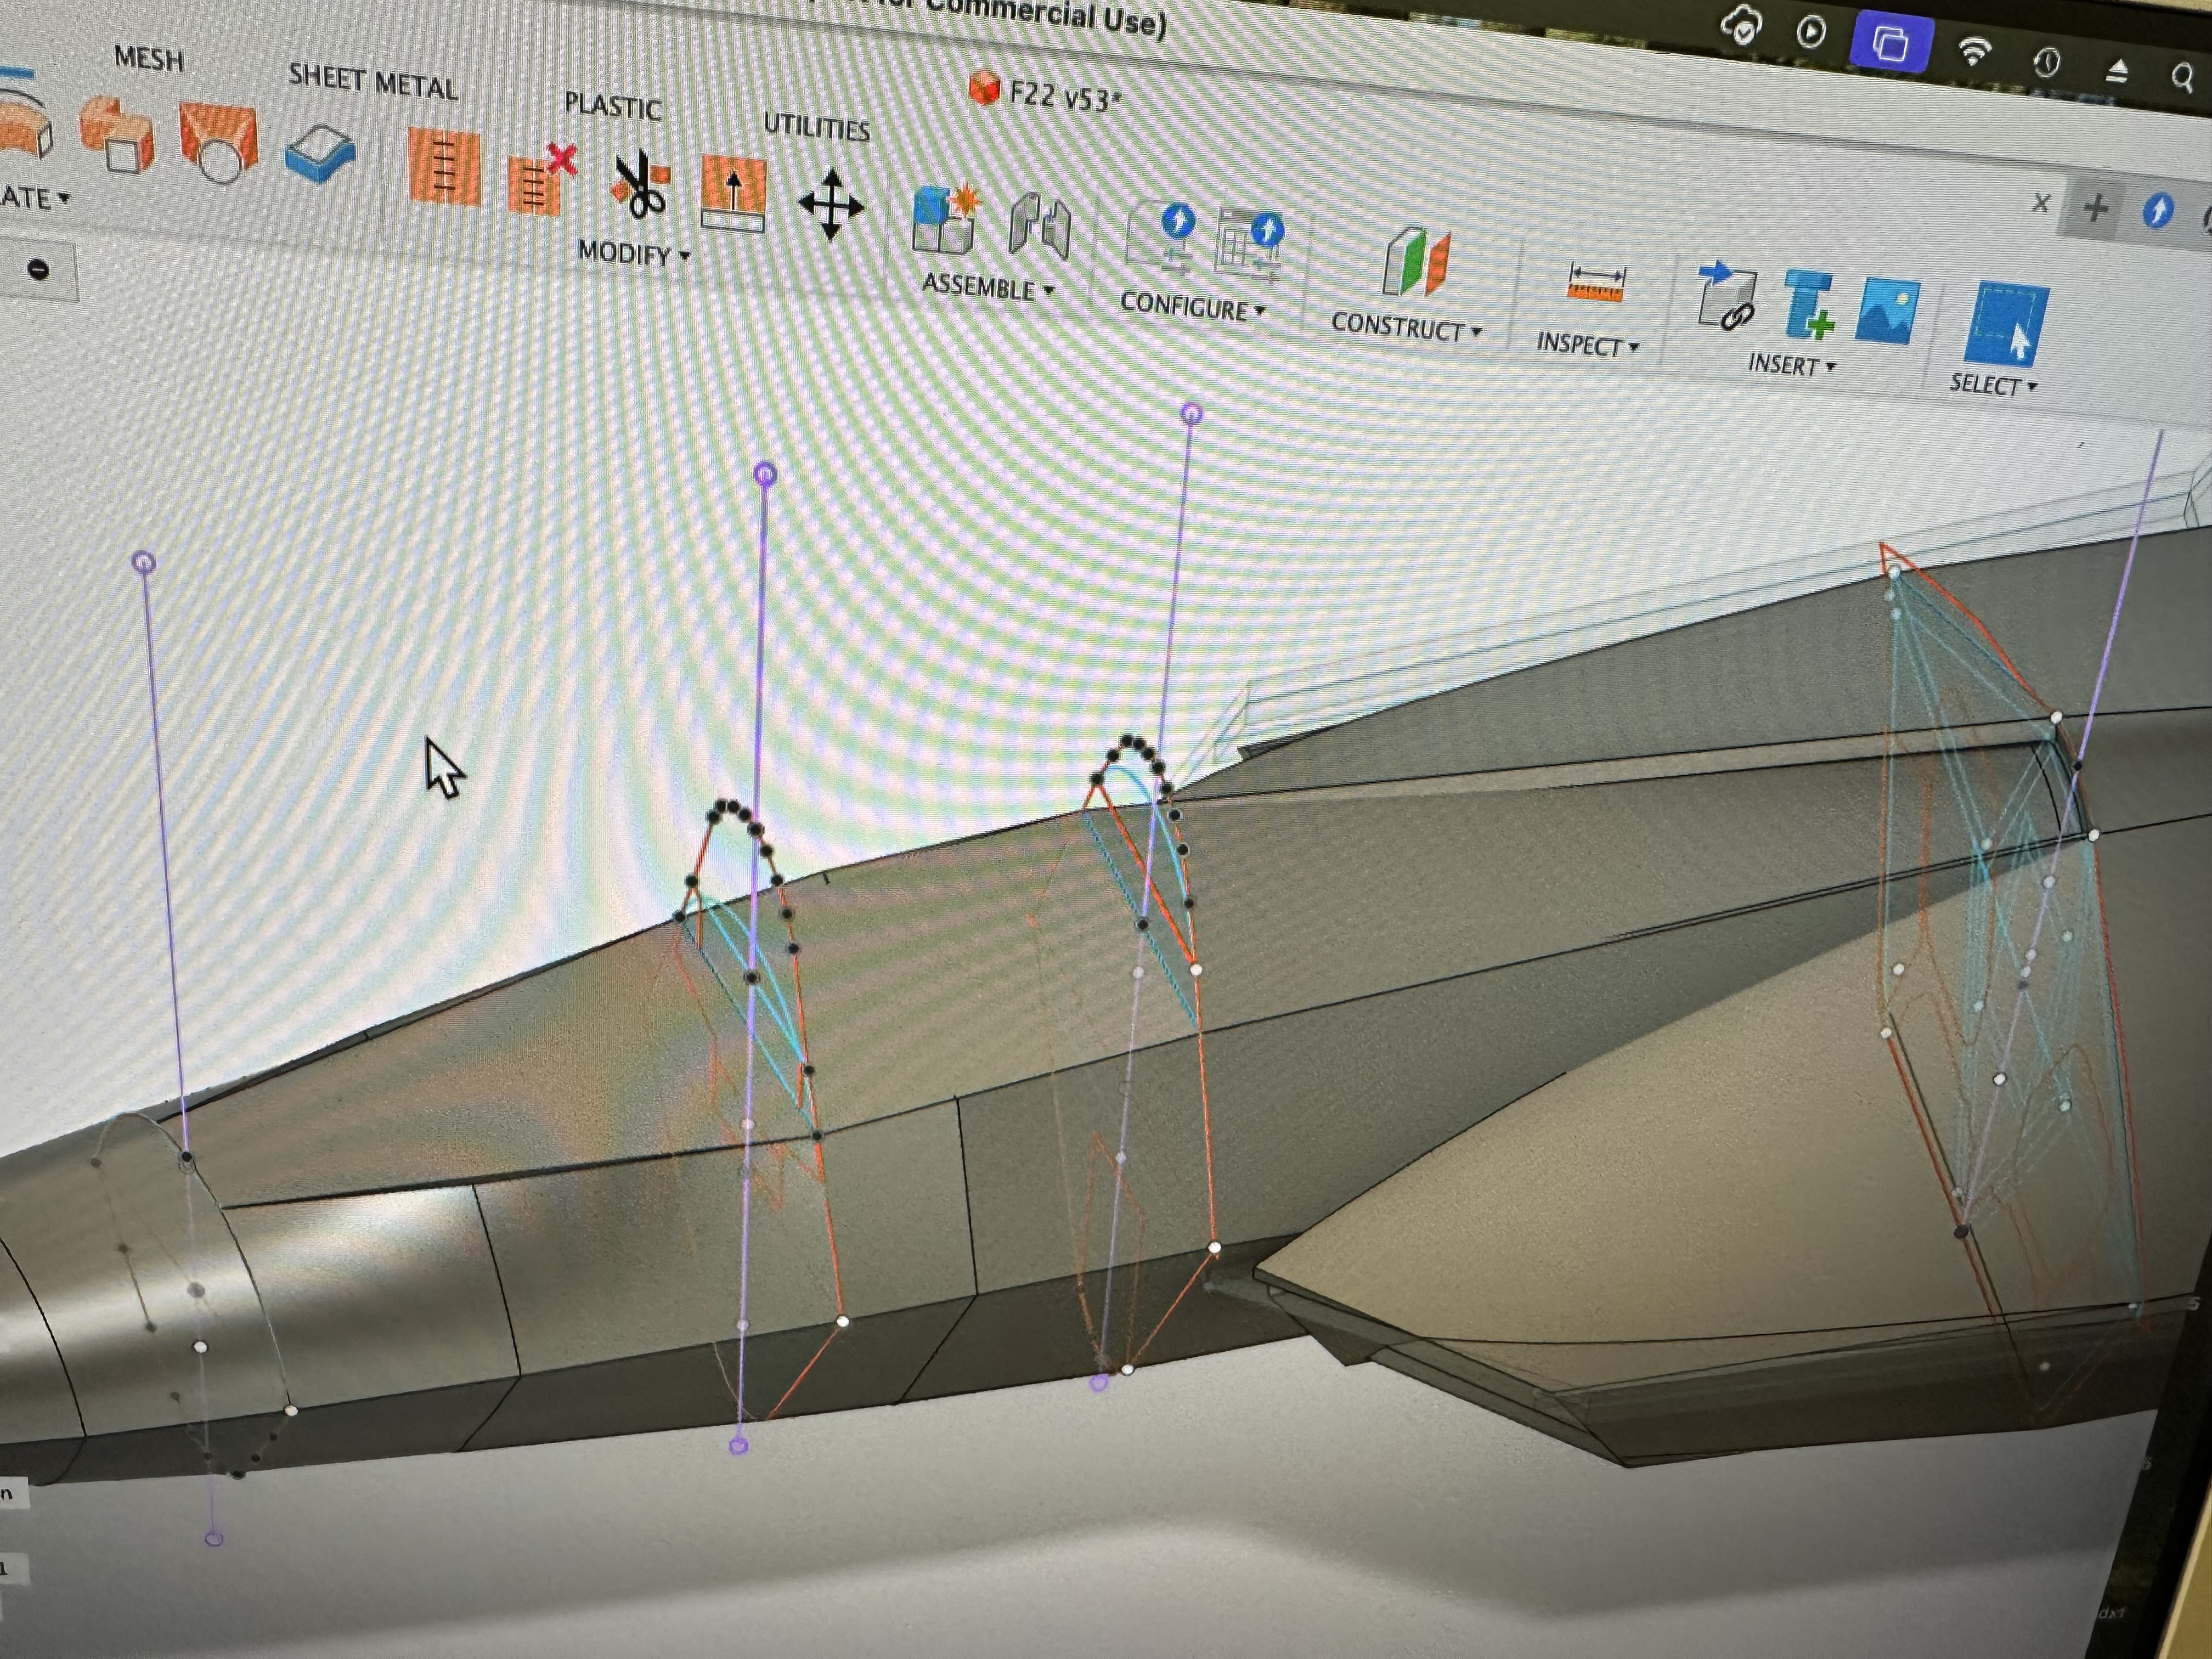2212x1659 pixels.
Task: Switch to the MESH tab
Action: [150, 59]
